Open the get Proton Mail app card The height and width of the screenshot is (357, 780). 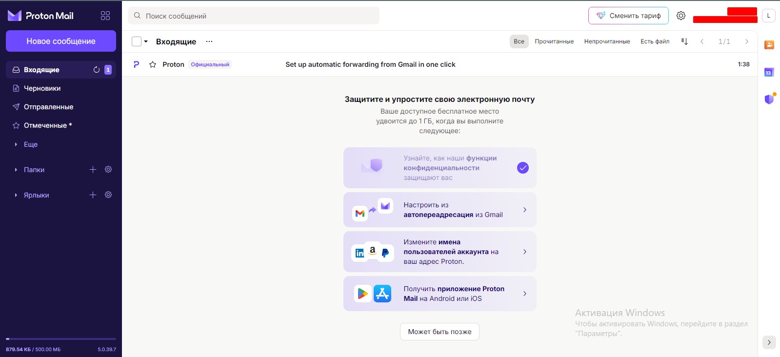[x=440, y=294]
